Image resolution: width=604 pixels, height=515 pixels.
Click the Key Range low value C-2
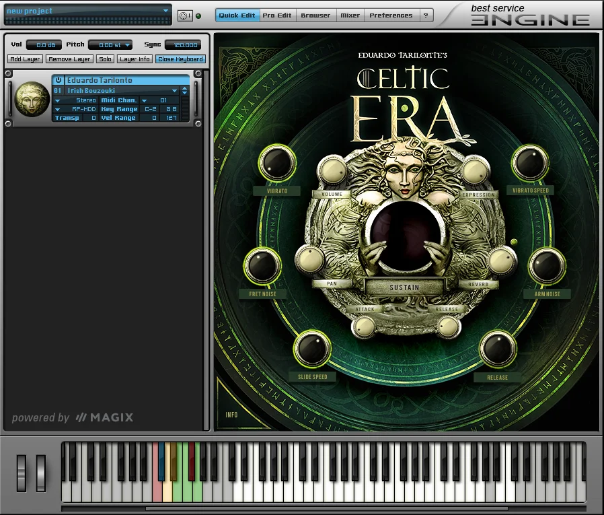[x=151, y=110]
